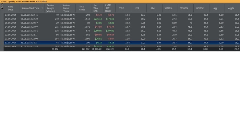Click summary EV adjusted $922,49
Image resolution: width=240 pixels, height=124 pixels.
pyautogui.click(x=110, y=49)
